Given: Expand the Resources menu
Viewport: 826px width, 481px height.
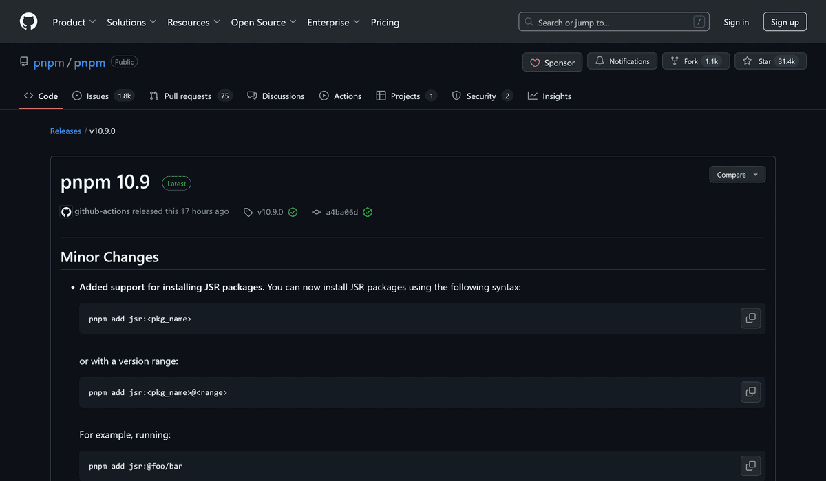Looking at the screenshot, I should [193, 22].
